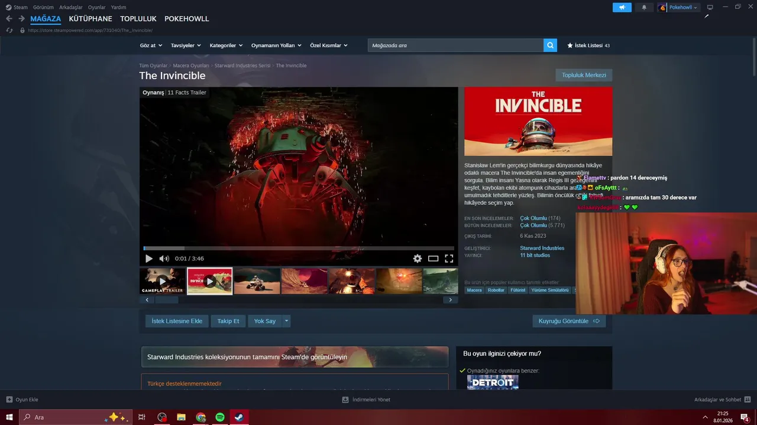Viewport: 757px width, 425px height.
Task: Click the Windows taskbar Ara search box
Action: pyautogui.click(x=75, y=417)
